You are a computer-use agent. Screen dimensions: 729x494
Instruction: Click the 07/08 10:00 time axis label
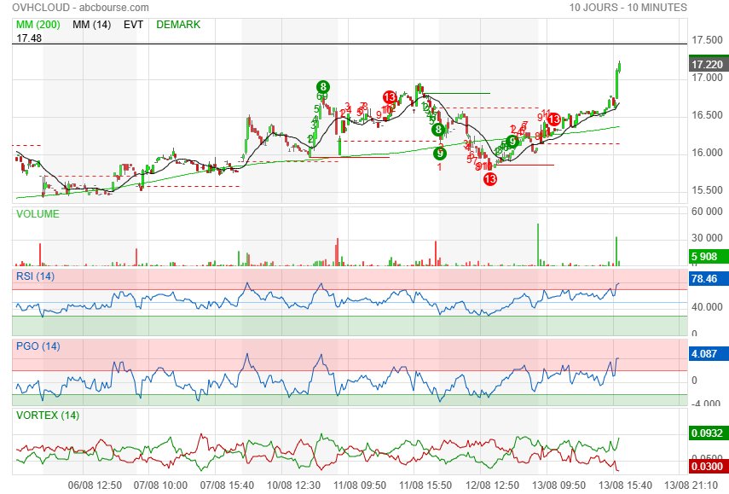[161, 485]
